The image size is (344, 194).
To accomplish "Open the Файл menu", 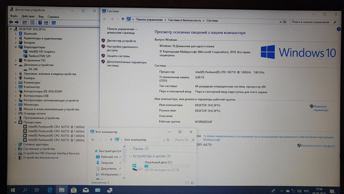I will coord(14,16).
